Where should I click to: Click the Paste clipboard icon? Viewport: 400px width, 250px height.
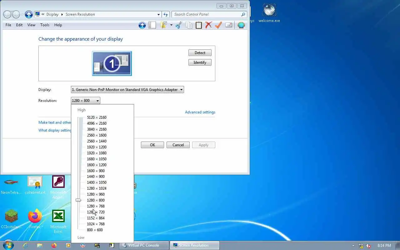199,25
